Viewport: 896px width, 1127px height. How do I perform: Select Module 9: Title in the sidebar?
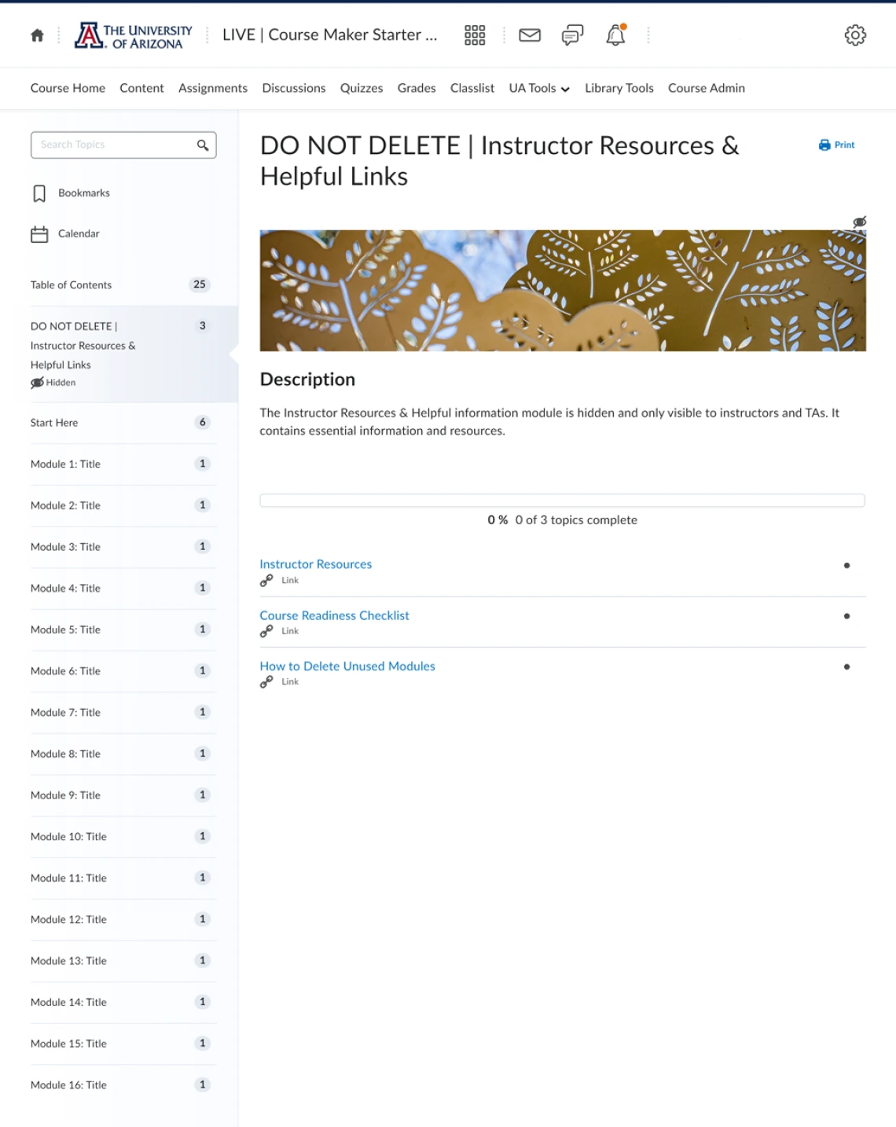point(123,795)
